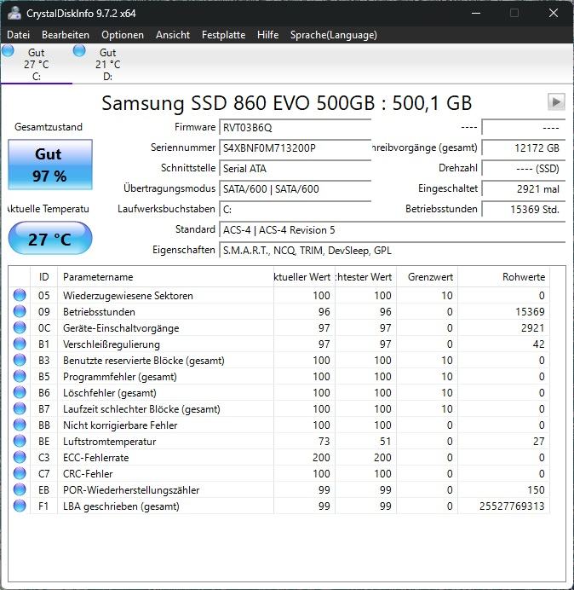Viewport: 574px width, 590px height.
Task: Click the CrystalDiskInfo app icon in title bar
Action: [x=14, y=13]
